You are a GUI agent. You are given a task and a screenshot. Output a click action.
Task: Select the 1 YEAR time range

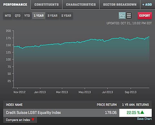[39, 16]
